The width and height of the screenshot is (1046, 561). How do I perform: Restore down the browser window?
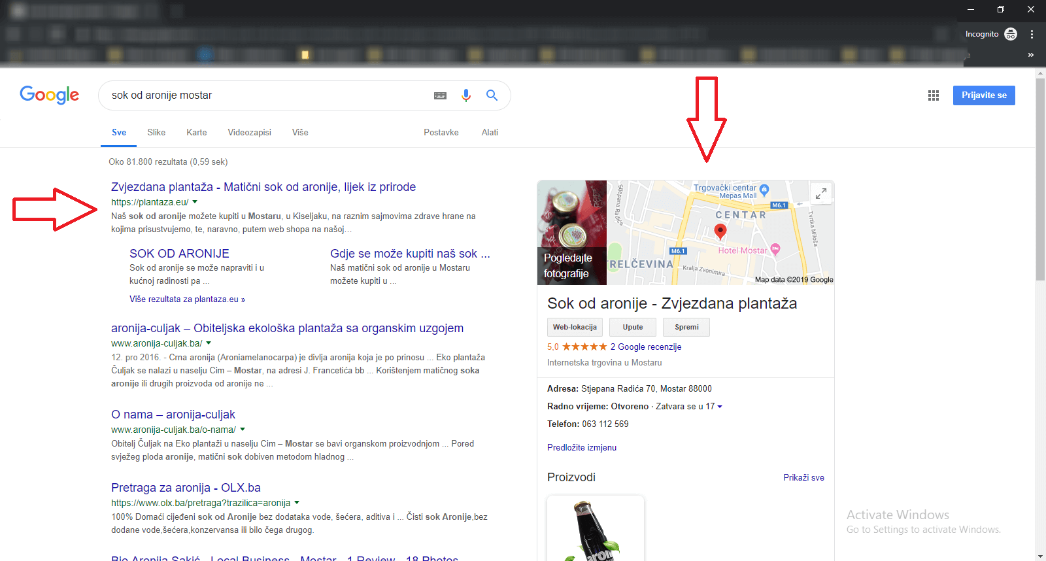1001,9
